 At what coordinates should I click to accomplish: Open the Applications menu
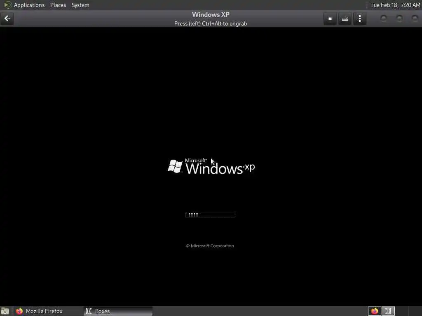(x=29, y=5)
